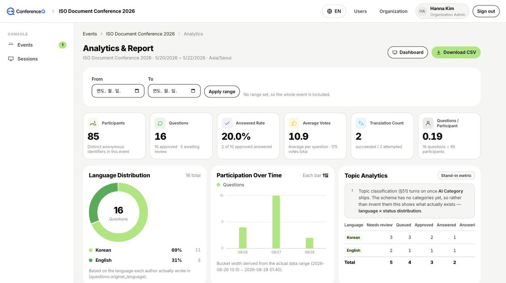The image size is (506, 283).
Task: Click the Participants card people icon
Action: 93,123
